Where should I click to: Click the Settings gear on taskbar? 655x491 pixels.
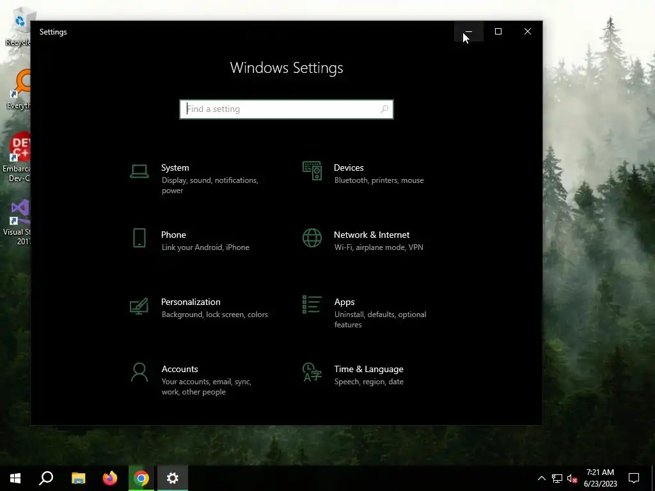pyautogui.click(x=173, y=478)
